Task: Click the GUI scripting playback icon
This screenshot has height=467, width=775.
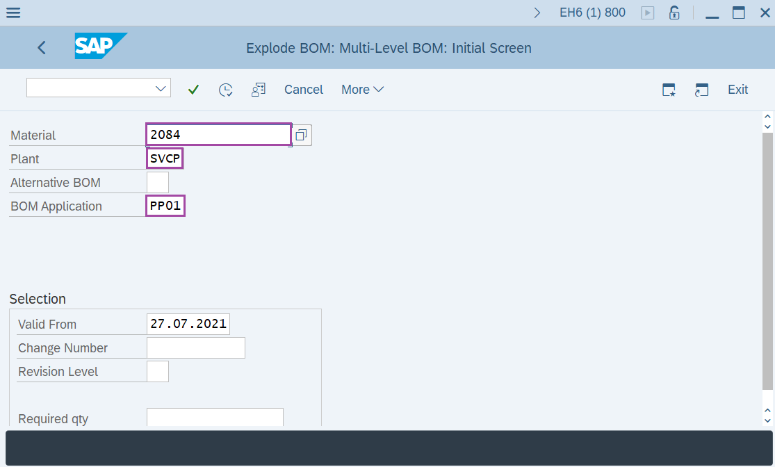Action: tap(647, 12)
